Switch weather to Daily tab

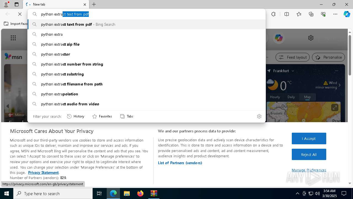[x=291, y=97]
